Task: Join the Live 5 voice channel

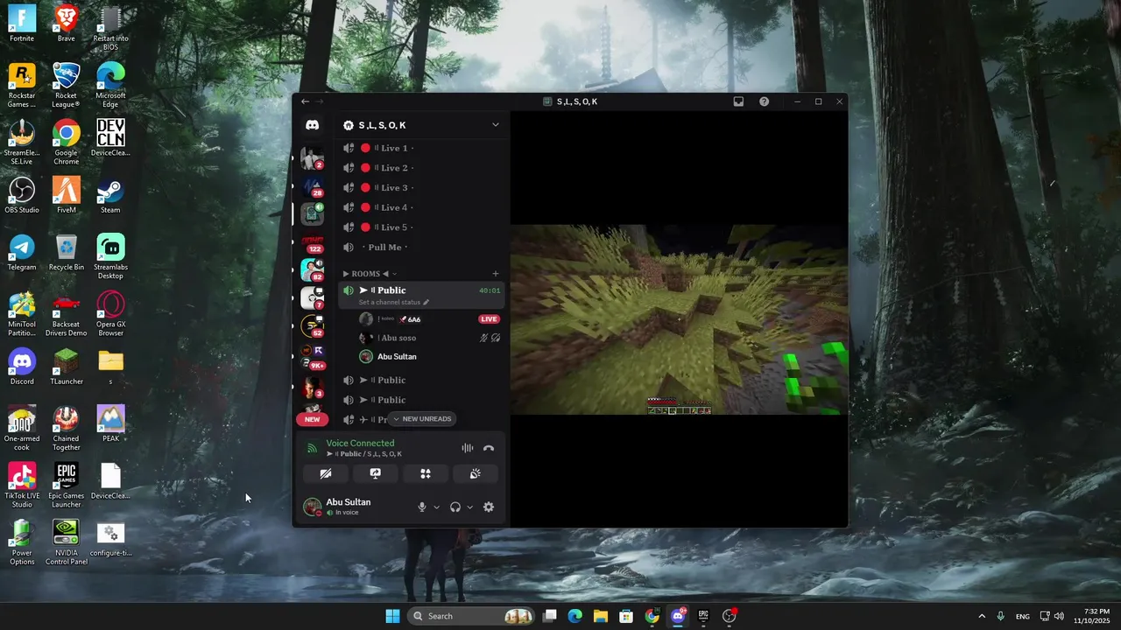Action: (x=422, y=227)
